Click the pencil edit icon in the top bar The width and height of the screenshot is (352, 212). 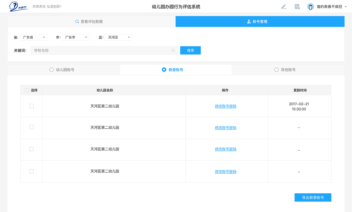click(x=284, y=6)
